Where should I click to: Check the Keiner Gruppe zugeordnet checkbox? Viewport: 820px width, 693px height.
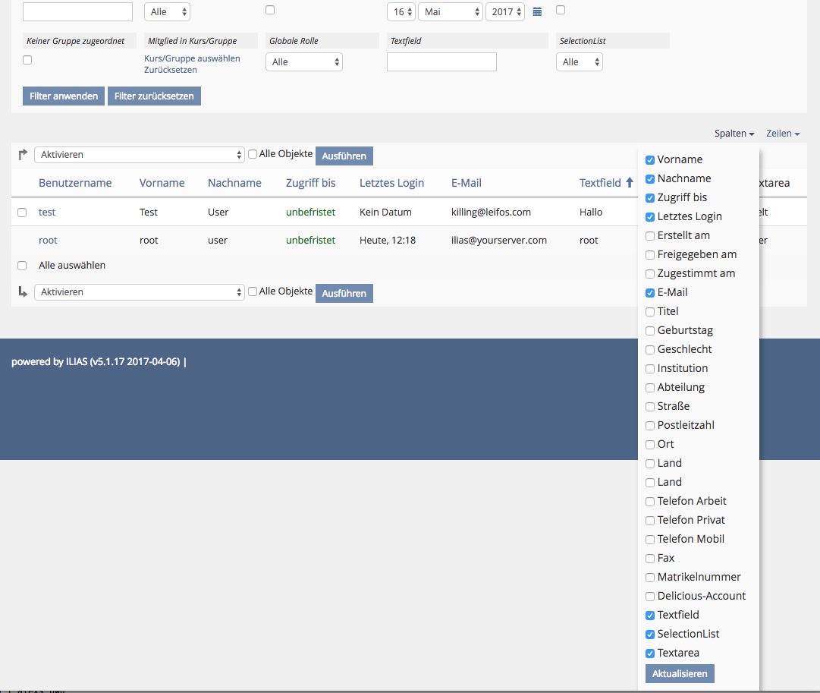(27, 60)
